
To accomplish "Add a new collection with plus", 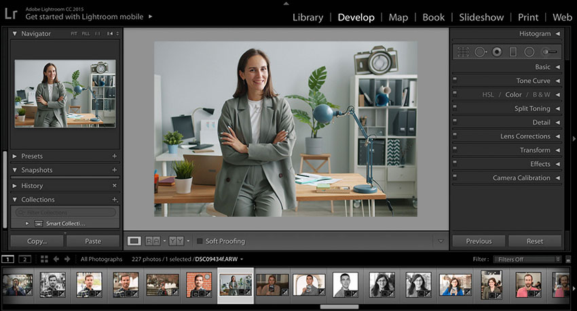I will [115, 200].
